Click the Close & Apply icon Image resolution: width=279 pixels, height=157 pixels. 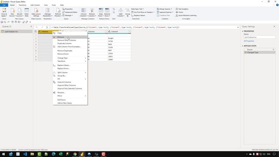pos(4,12)
